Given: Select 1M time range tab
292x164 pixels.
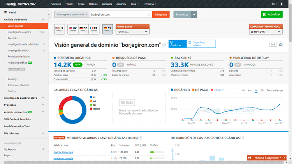Looking at the screenshot, I should tap(243, 91).
